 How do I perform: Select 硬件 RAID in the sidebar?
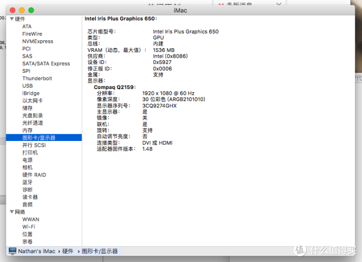coord(34,174)
